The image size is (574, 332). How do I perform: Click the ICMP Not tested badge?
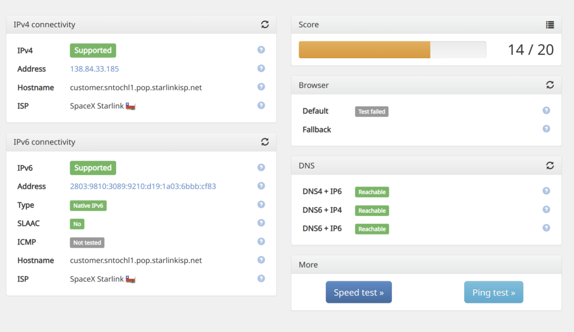[87, 242]
